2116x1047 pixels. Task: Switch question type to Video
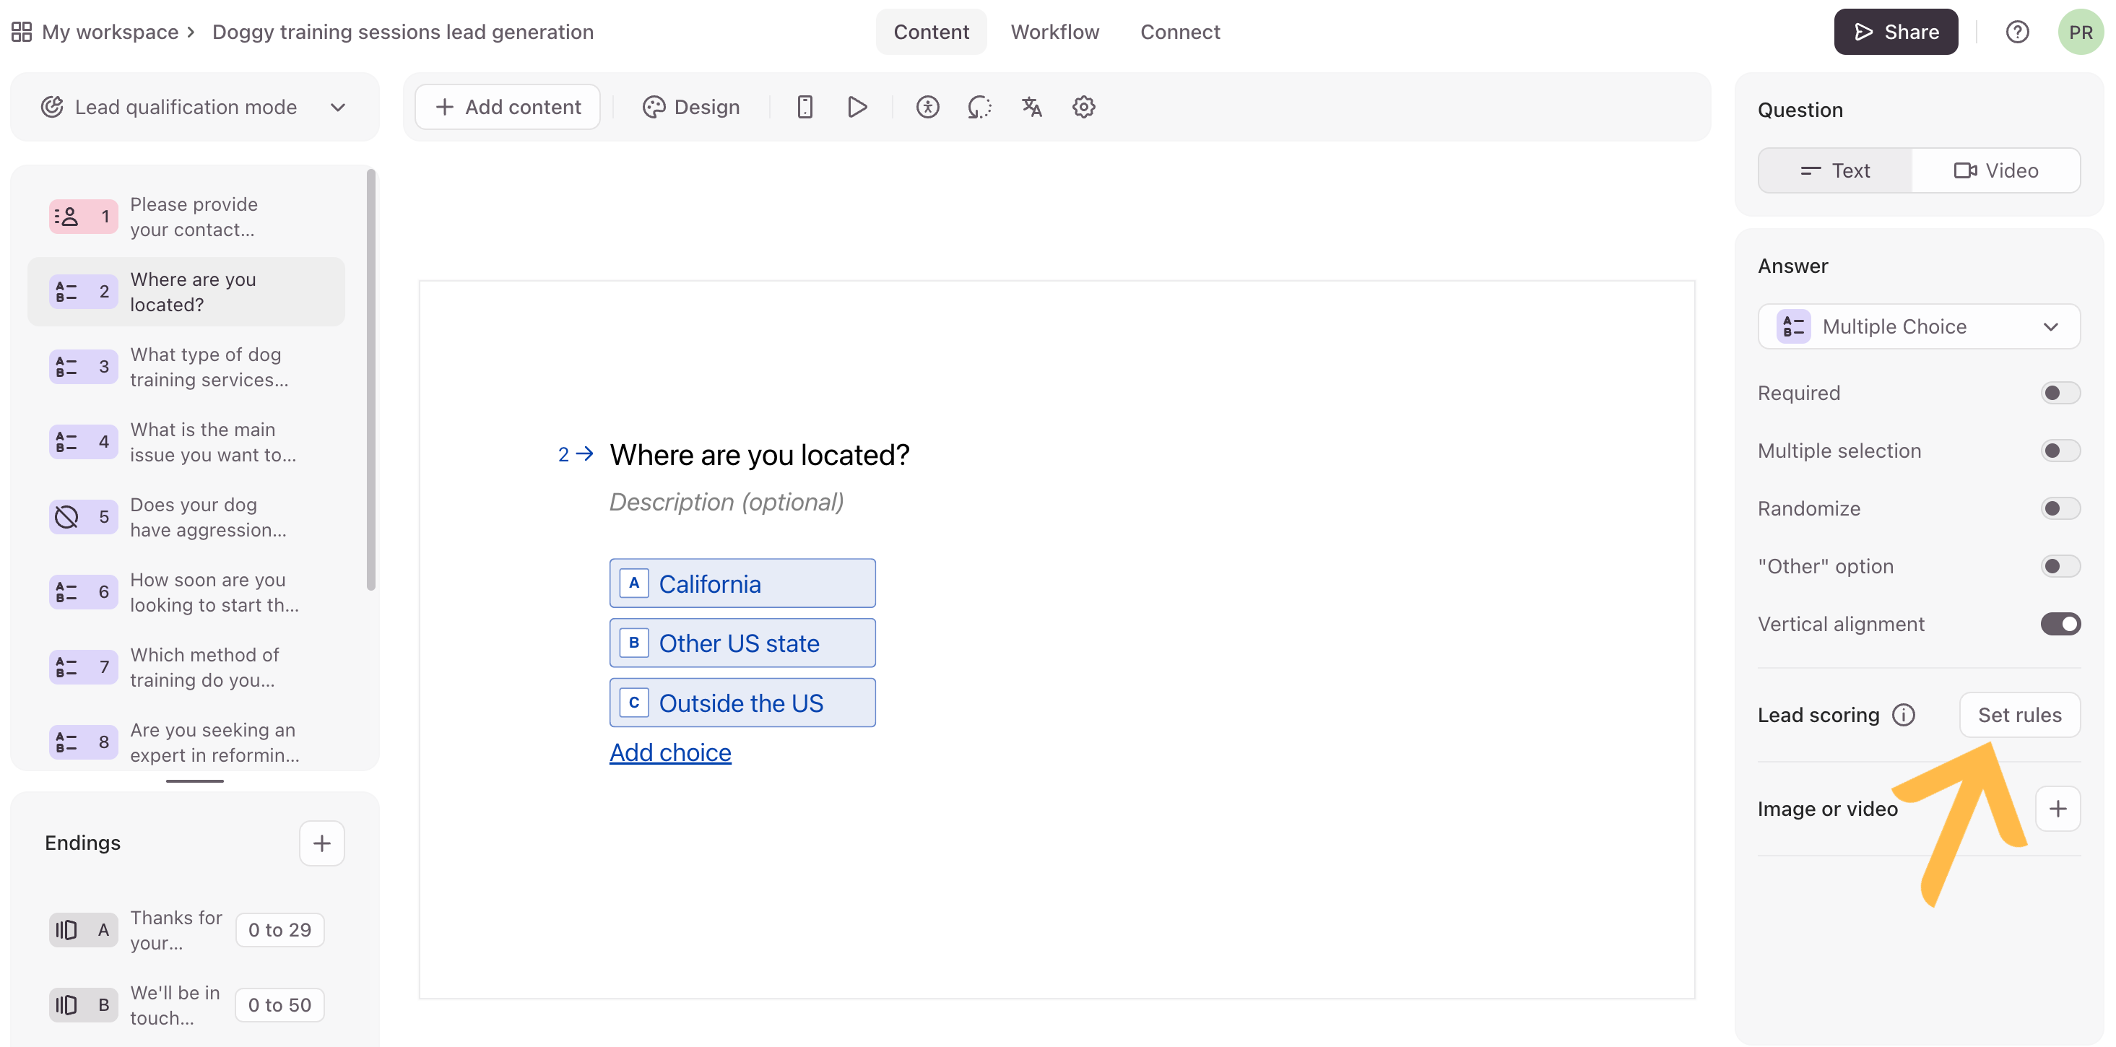click(x=1996, y=171)
